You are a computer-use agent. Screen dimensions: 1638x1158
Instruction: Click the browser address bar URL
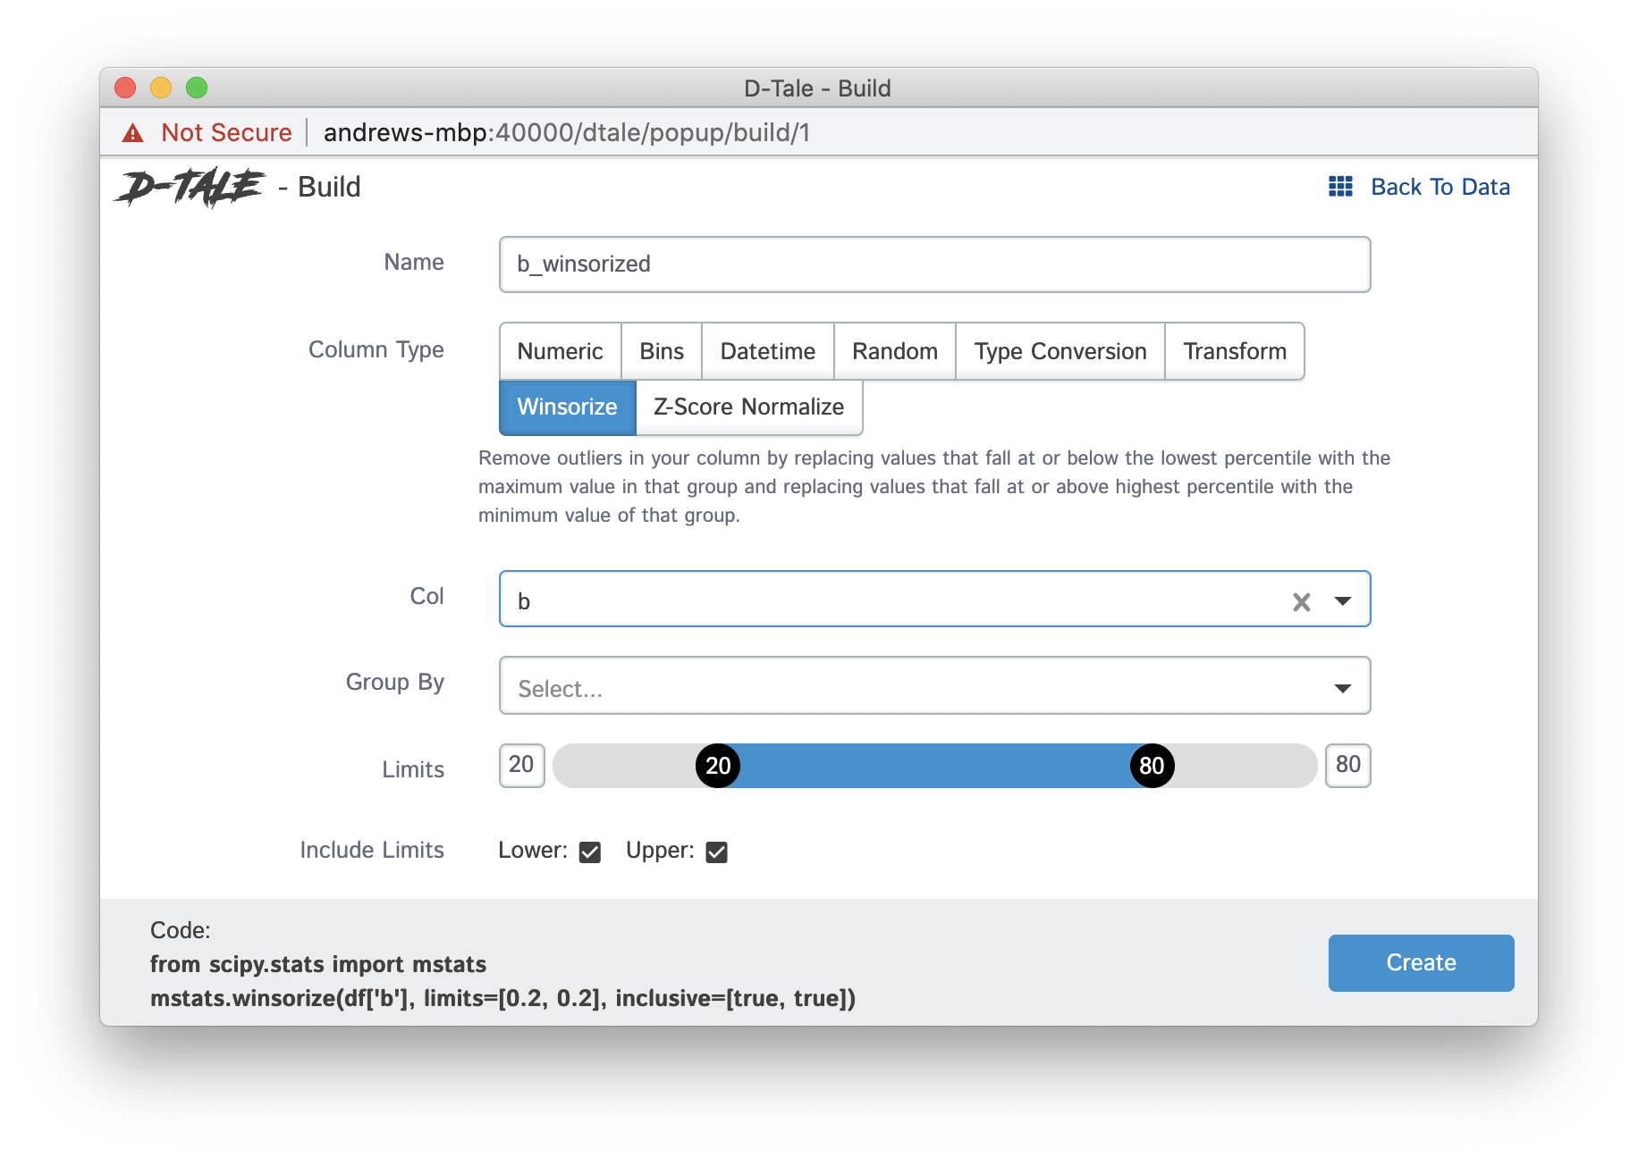567,133
